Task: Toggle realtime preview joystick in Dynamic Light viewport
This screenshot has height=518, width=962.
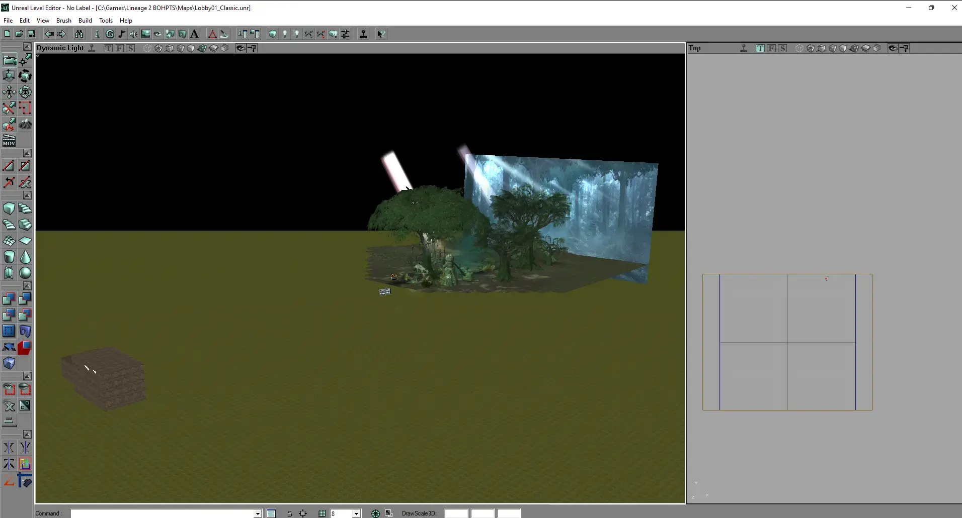Action: click(92, 48)
